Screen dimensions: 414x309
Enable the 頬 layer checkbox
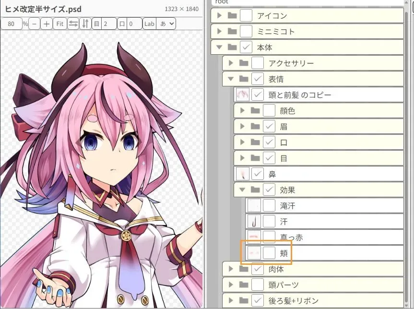[x=269, y=253]
